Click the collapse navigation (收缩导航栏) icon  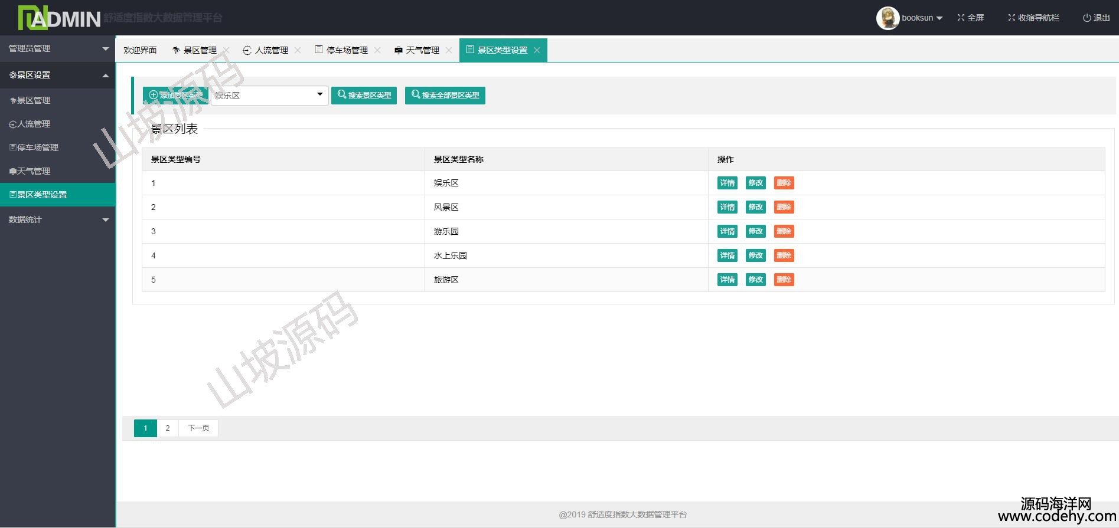(x=1011, y=18)
